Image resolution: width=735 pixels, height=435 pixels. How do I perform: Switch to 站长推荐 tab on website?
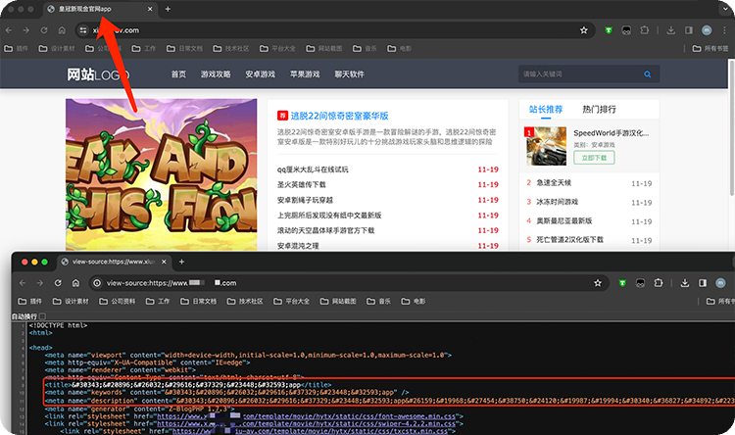click(546, 110)
